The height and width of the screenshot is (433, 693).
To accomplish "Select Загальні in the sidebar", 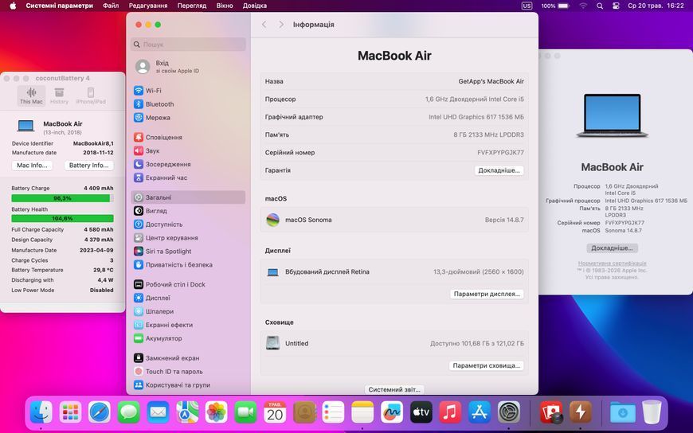I will [x=188, y=197].
